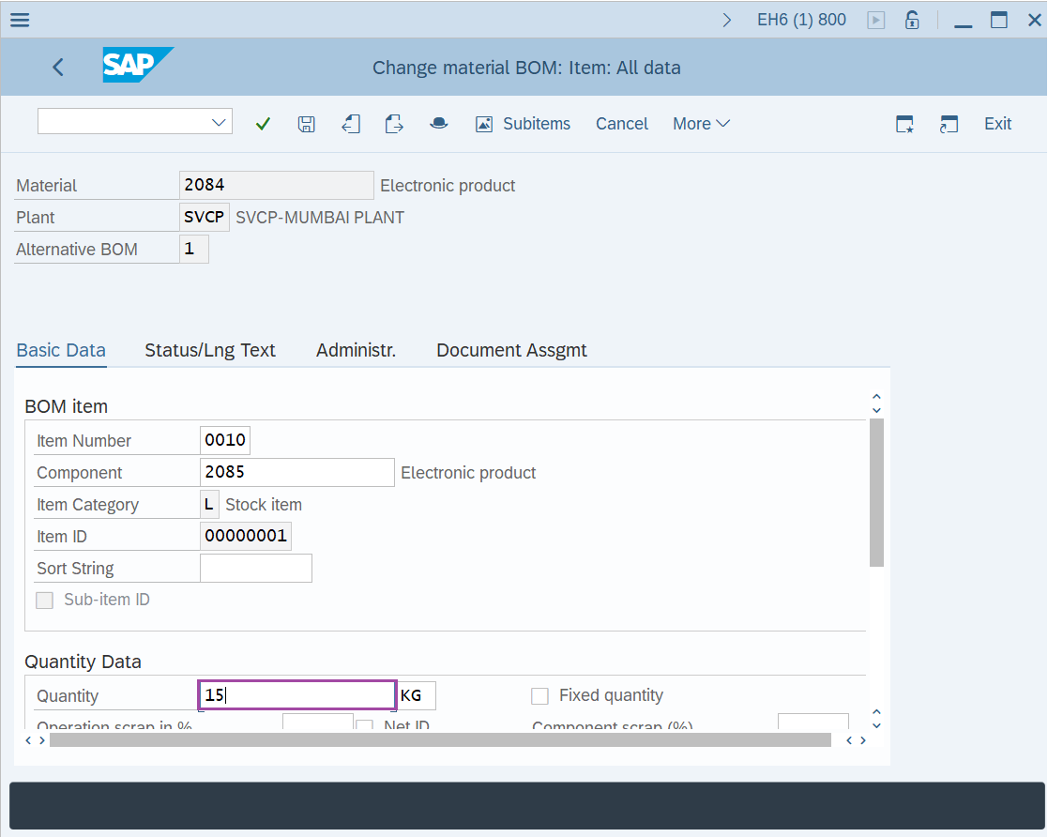Click the create new session icon
This screenshot has height=837, width=1048.
pos(904,124)
